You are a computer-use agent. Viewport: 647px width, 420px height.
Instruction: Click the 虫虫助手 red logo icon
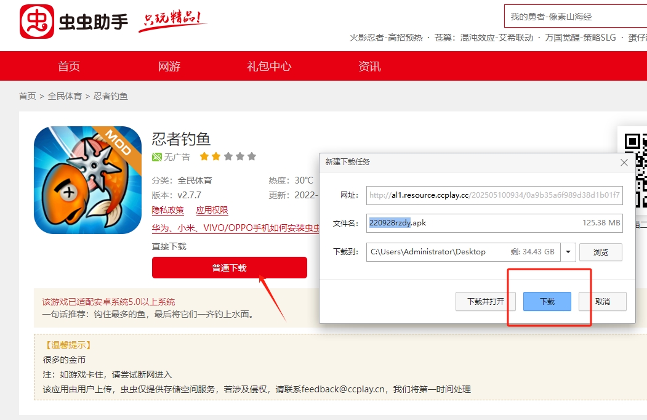(x=37, y=22)
